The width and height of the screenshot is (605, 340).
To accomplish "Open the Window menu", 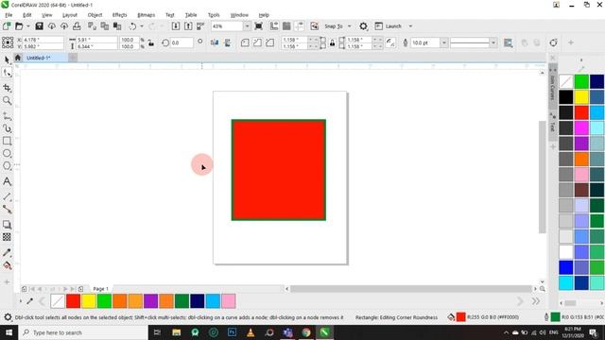I will pos(239,15).
